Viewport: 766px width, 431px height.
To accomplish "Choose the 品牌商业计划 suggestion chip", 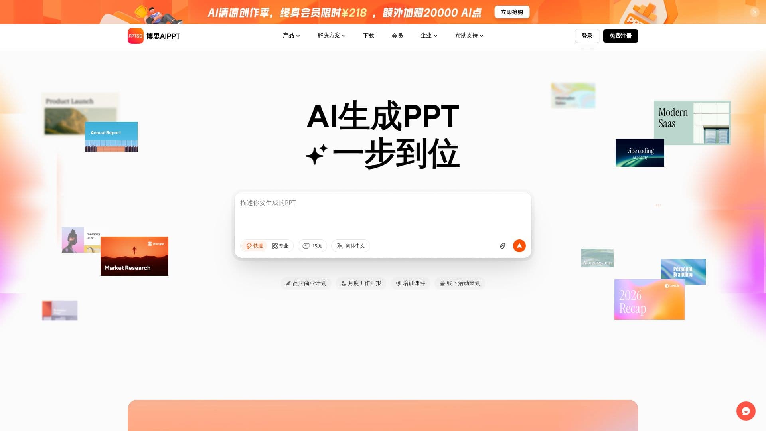I will tap(306, 283).
